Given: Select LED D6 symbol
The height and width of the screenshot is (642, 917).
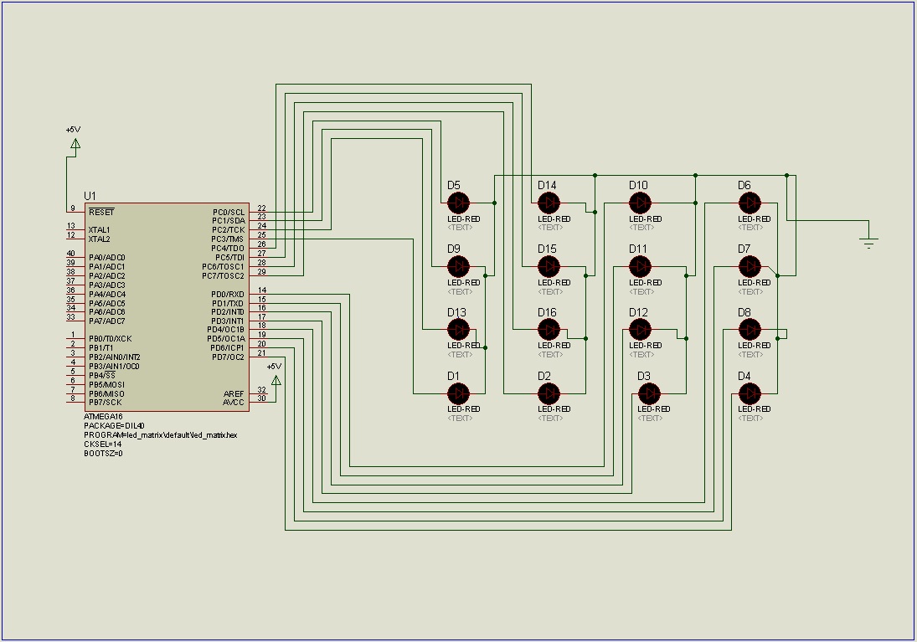Looking at the screenshot, I should (x=750, y=202).
